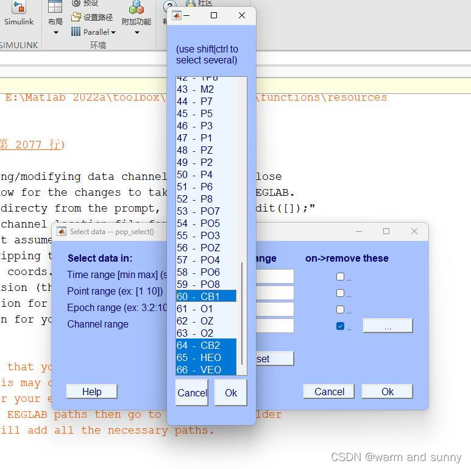Click partially hidden set button
The width and height of the screenshot is (471, 469).
click(x=275, y=359)
